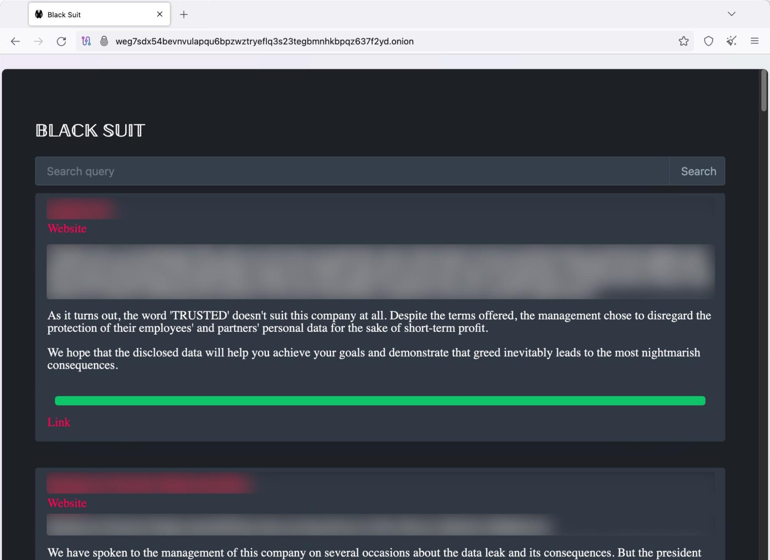This screenshot has height=560, width=770.
Task: Click the green progress bar element
Action: click(380, 400)
